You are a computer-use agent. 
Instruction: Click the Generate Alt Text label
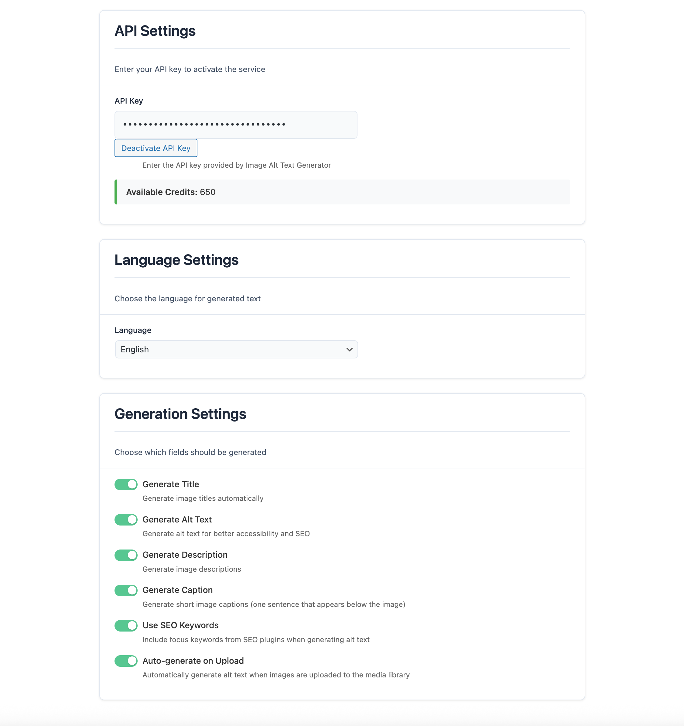click(177, 520)
